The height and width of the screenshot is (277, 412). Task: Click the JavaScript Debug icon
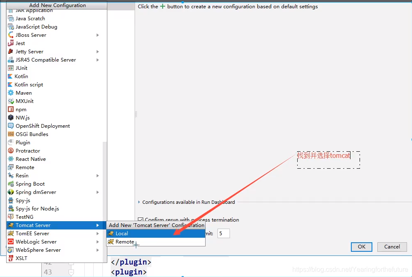[11, 27]
